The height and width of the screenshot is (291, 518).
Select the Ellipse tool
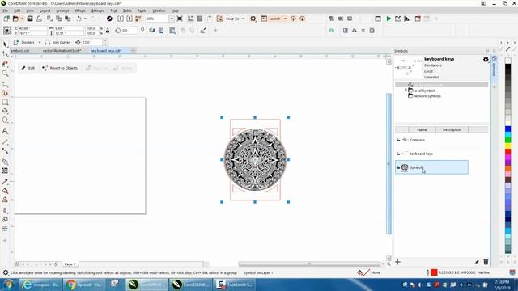click(5, 120)
